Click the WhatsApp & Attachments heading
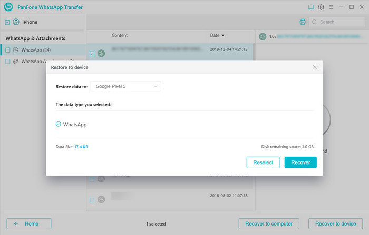Image resolution: width=369 pixels, height=235 pixels. click(35, 38)
